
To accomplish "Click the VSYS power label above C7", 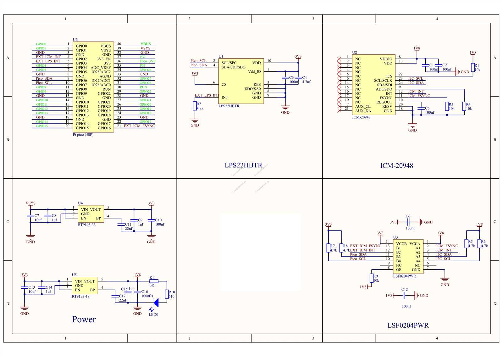I will coord(30,203).
